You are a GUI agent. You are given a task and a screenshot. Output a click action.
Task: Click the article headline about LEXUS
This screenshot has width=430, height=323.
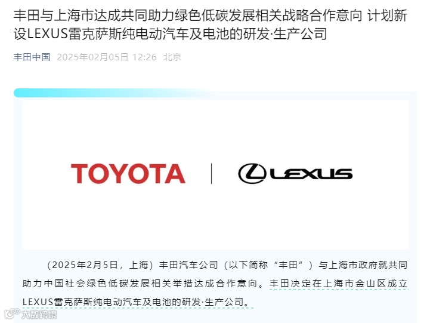(211, 24)
